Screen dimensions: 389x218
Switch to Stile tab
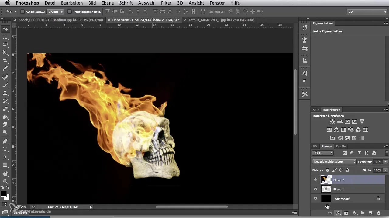[316, 110]
